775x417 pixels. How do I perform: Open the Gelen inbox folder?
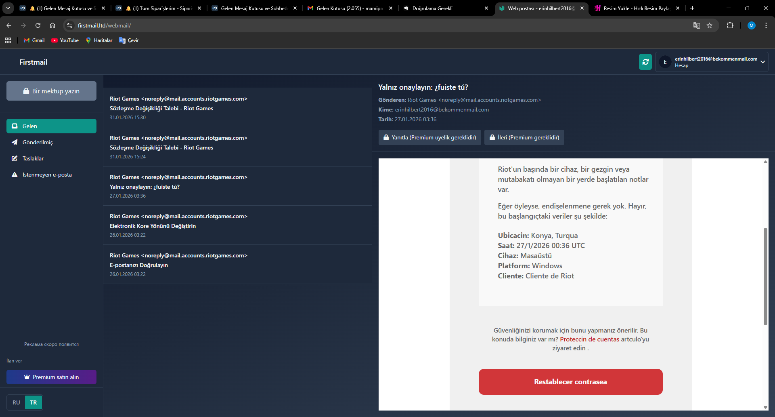[x=51, y=126]
